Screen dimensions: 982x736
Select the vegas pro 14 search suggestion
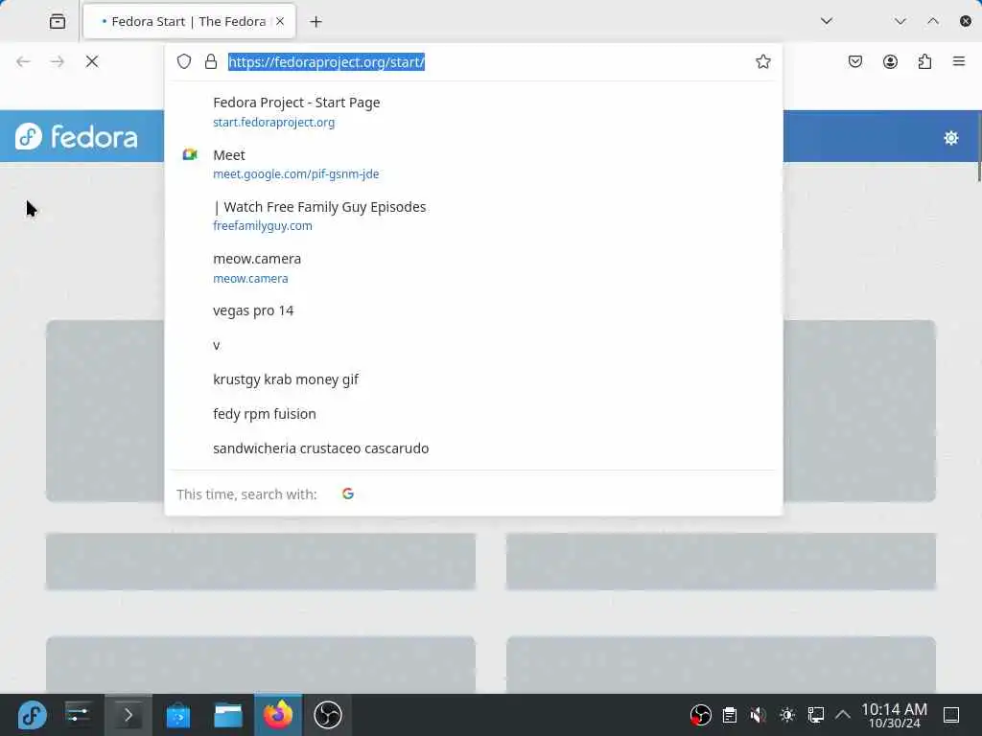[x=474, y=311]
